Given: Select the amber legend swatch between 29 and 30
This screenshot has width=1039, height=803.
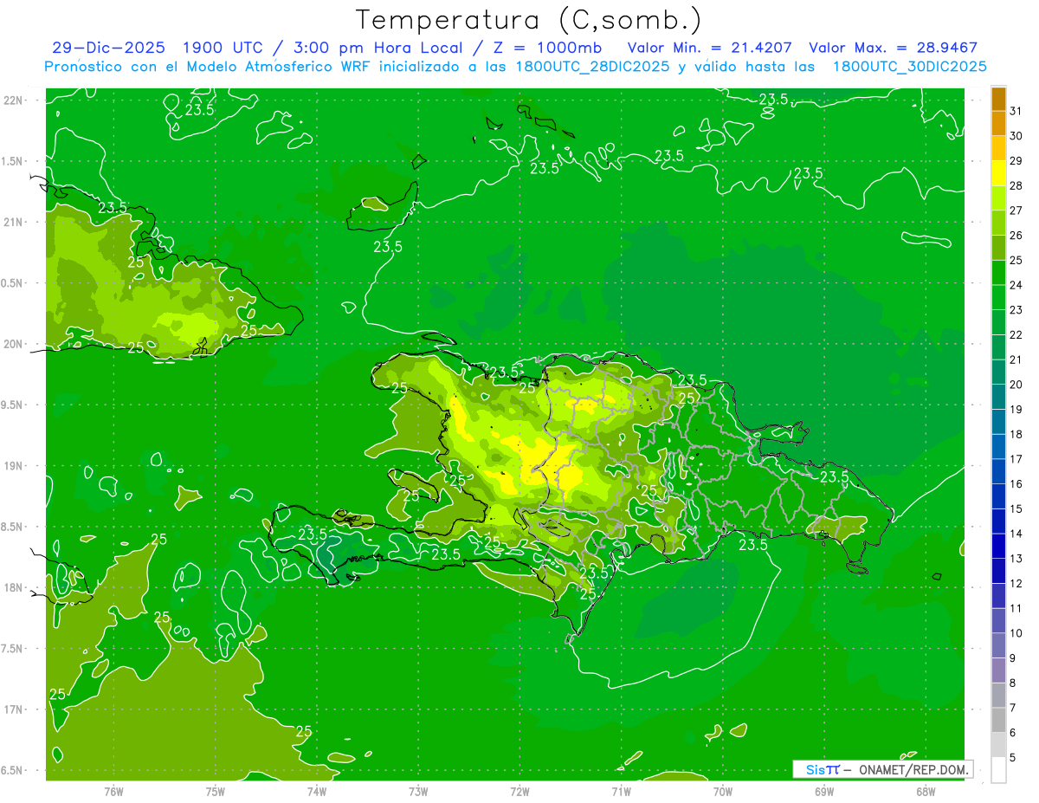Looking at the screenshot, I should coord(998,148).
